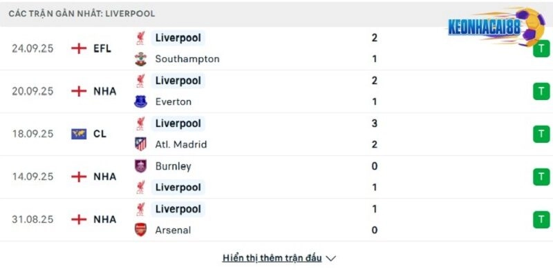Click the Arsenal club crest icon
This screenshot has height=276, width=553.
141,230
